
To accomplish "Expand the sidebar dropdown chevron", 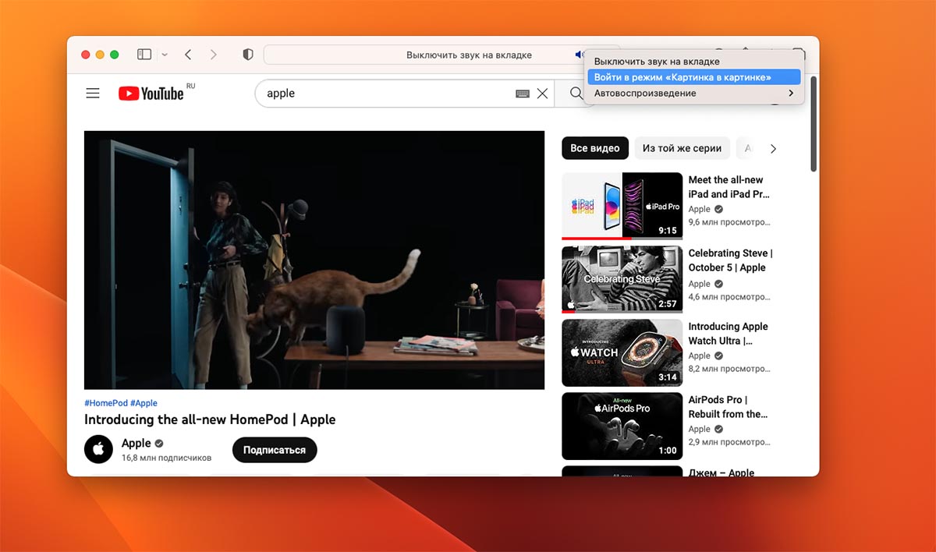I will 165,55.
